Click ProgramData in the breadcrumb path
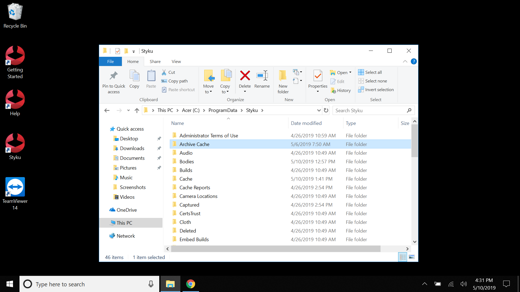Viewport: 520px width, 292px height. (x=223, y=110)
